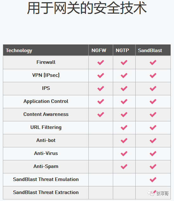Click the Chinese page title heading
This screenshot has width=174, height=201.
pos(87,8)
